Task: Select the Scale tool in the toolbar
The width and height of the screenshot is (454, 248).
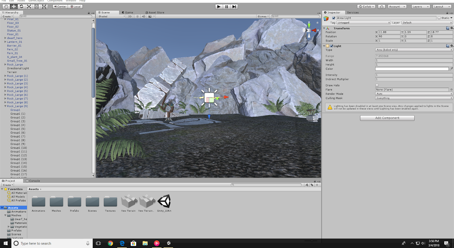Action: tap(29, 7)
